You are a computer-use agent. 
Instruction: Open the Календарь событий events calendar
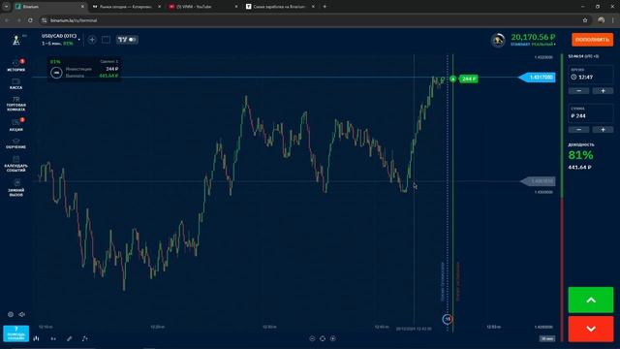(16, 164)
